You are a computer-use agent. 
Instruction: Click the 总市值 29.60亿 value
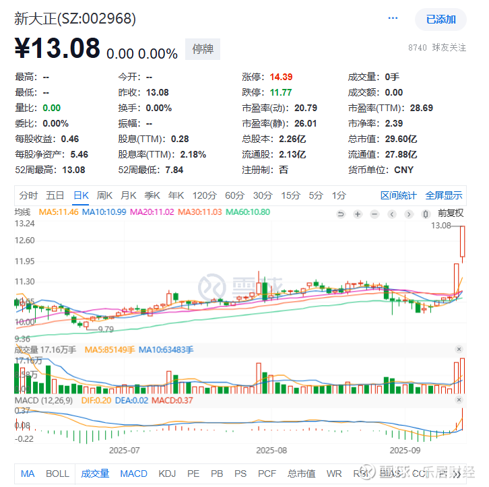pos(401,139)
